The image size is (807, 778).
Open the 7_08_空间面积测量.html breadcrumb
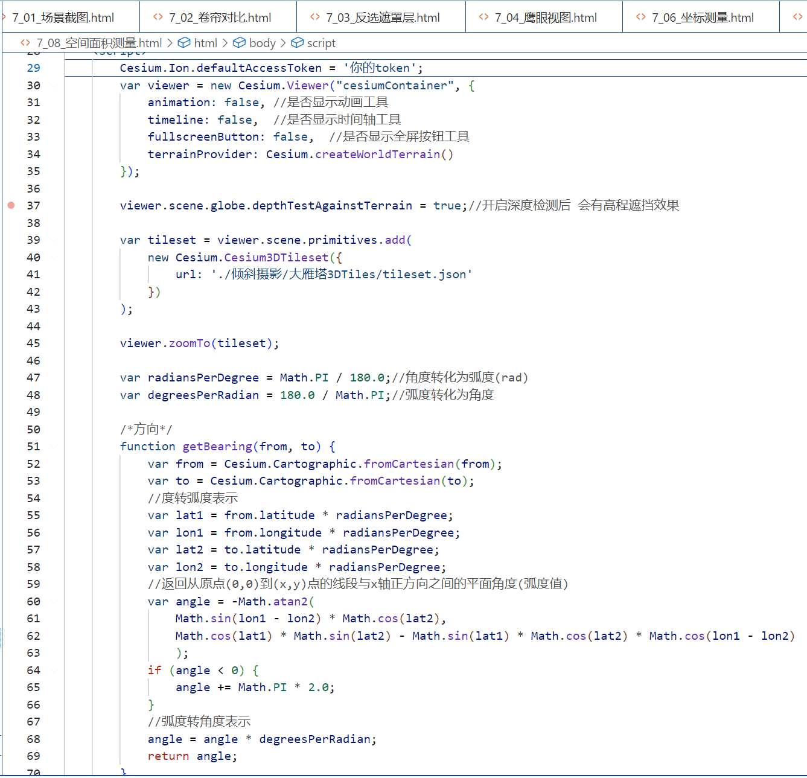click(99, 43)
